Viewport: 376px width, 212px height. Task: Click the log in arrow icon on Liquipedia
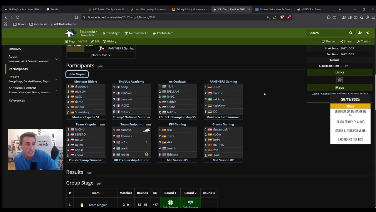point(368,33)
